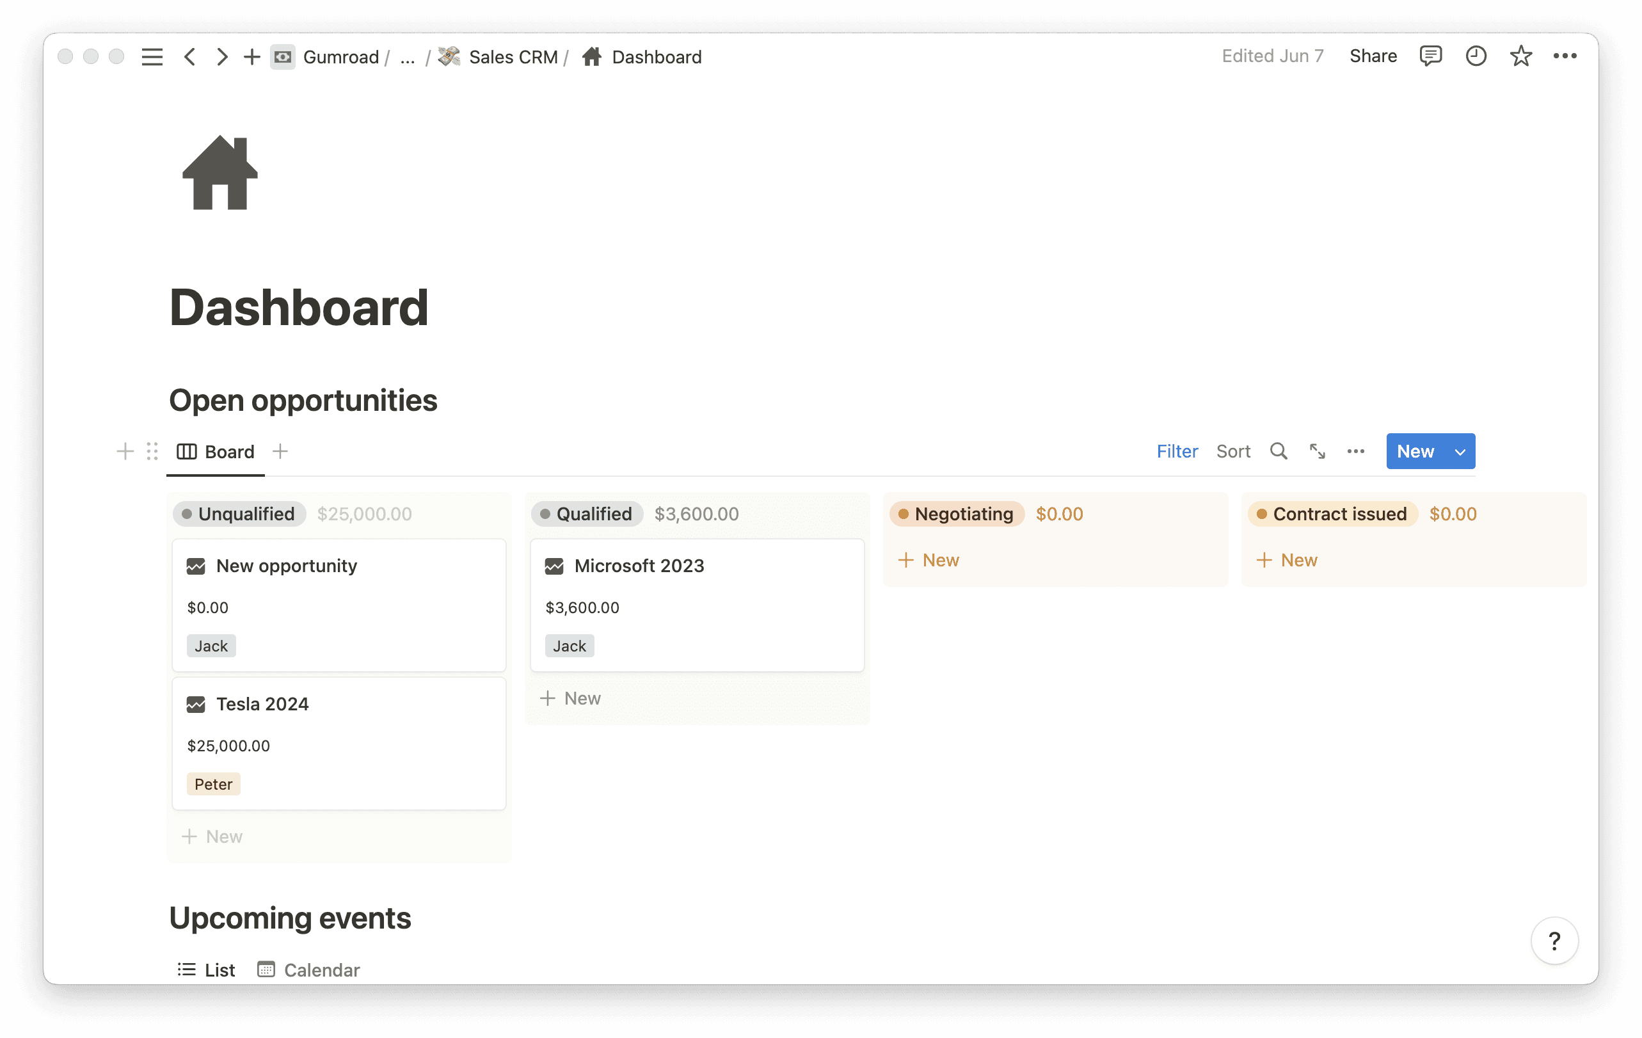The height and width of the screenshot is (1038, 1642).
Task: Select the List view tab
Action: click(207, 970)
